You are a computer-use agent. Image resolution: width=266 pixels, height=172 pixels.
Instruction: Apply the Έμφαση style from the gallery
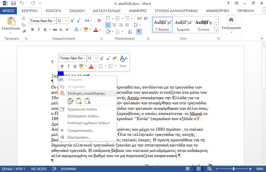[x=183, y=25]
